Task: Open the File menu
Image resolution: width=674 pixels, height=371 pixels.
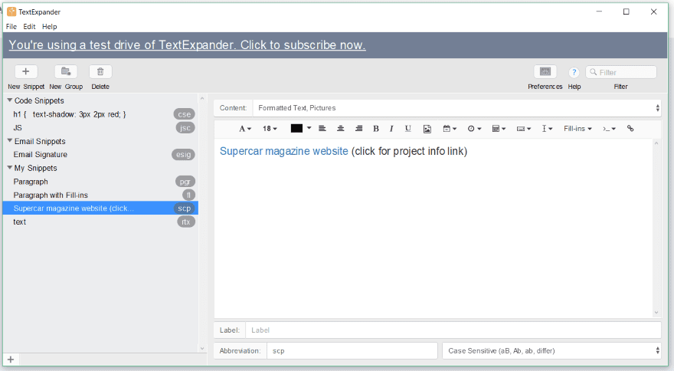Action: click(11, 26)
